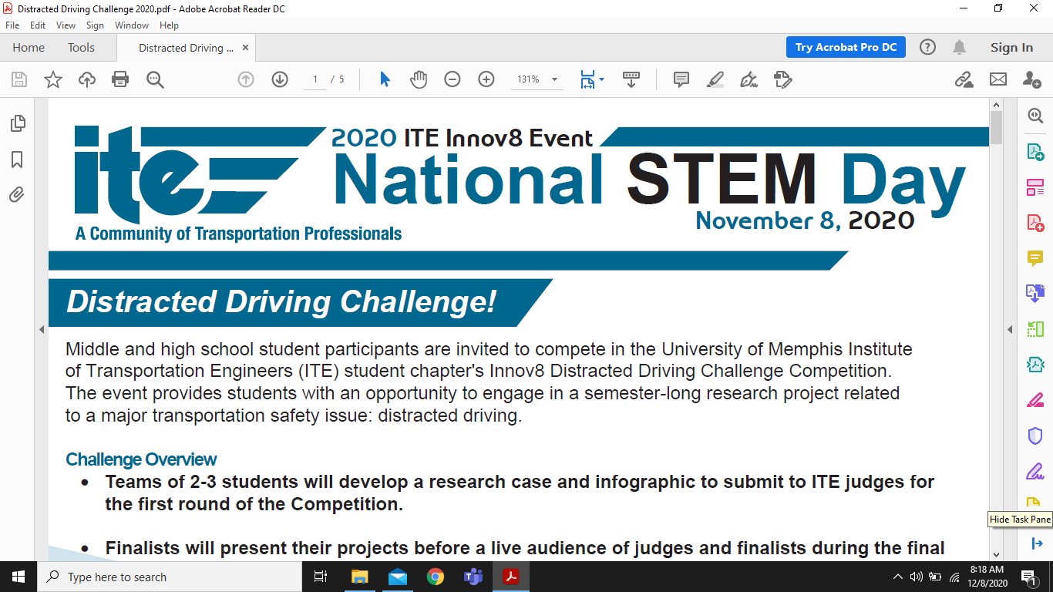
Task: Open File Explorer from taskbar
Action: [x=360, y=577]
